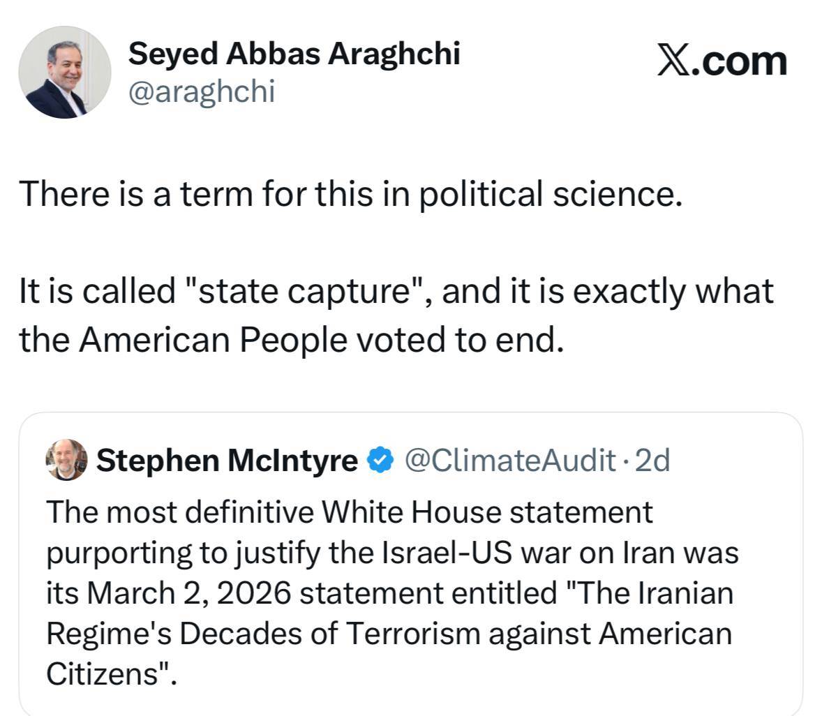
Task: Click the words "American People voted to end"
Action: pyautogui.click(x=320, y=340)
